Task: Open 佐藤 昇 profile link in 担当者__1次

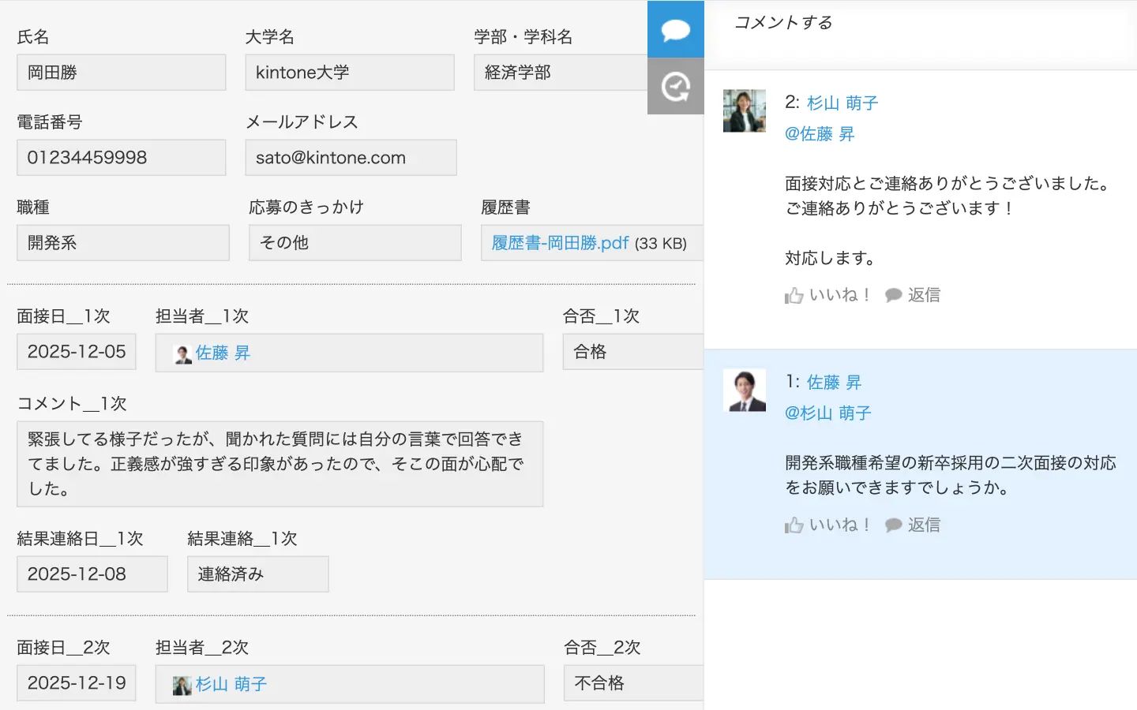Action: coord(223,353)
